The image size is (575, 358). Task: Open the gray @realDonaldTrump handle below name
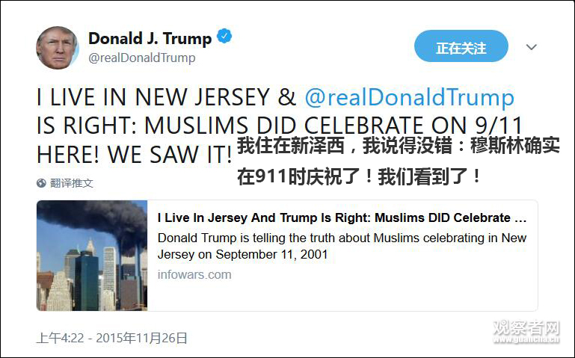[142, 58]
